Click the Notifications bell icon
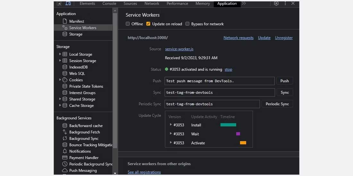Image resolution: width=353 pixels, height=176 pixels. (x=65, y=151)
